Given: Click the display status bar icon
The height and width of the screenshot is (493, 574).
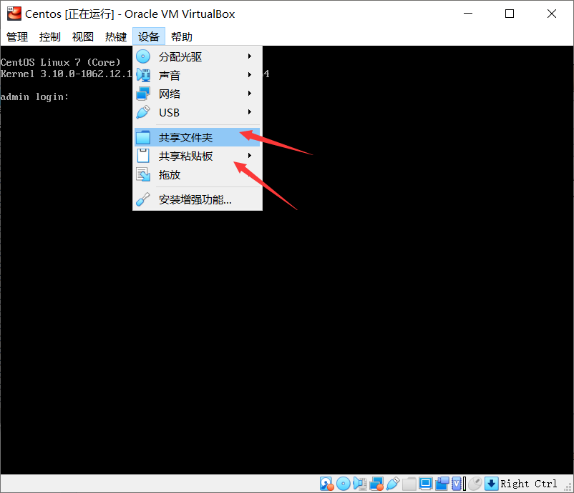Looking at the screenshot, I should click(426, 484).
